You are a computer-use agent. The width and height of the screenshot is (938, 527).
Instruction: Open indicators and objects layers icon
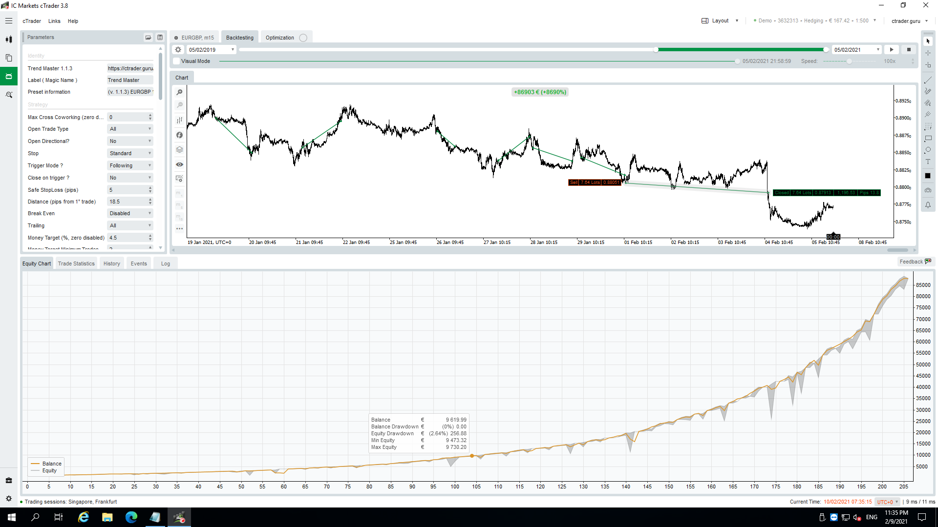[x=179, y=150]
